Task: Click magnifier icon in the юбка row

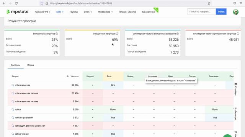Action: (13, 110)
